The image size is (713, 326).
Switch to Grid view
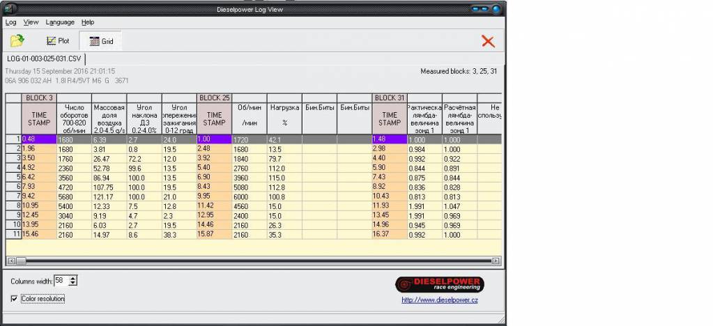[x=101, y=41]
